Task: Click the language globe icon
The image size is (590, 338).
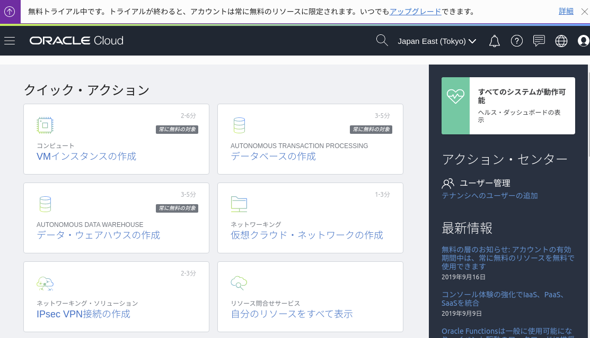Action: (x=561, y=41)
